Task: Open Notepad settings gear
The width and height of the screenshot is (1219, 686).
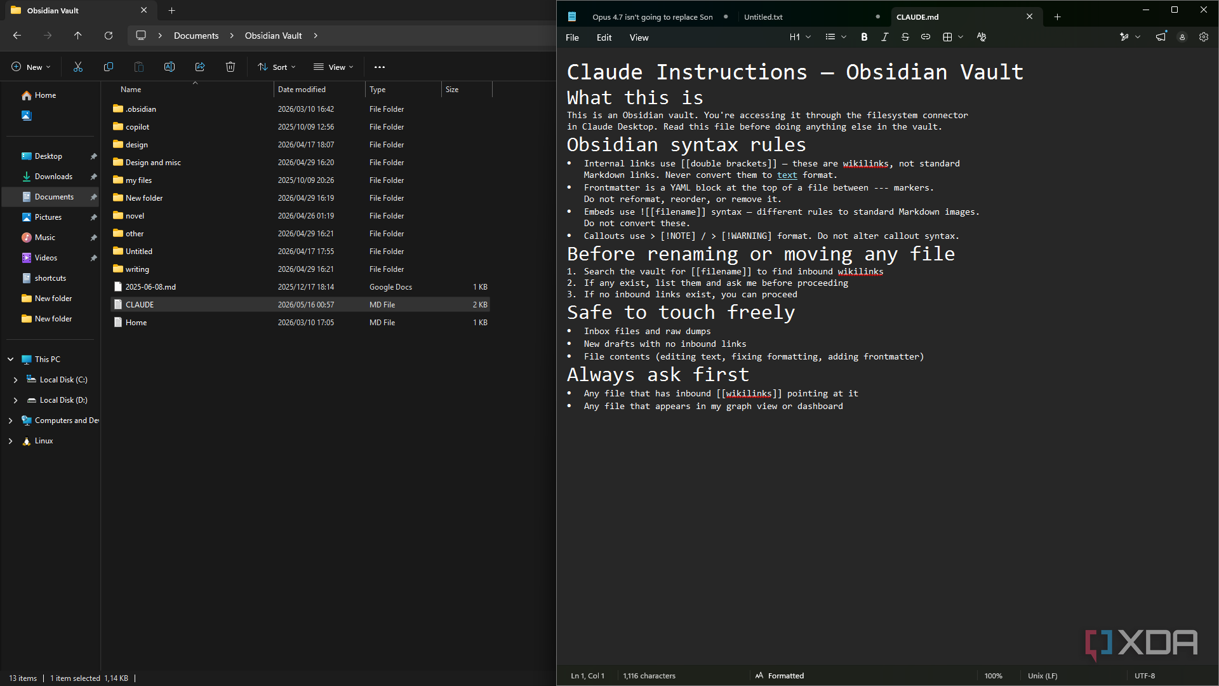Action: [1204, 37]
